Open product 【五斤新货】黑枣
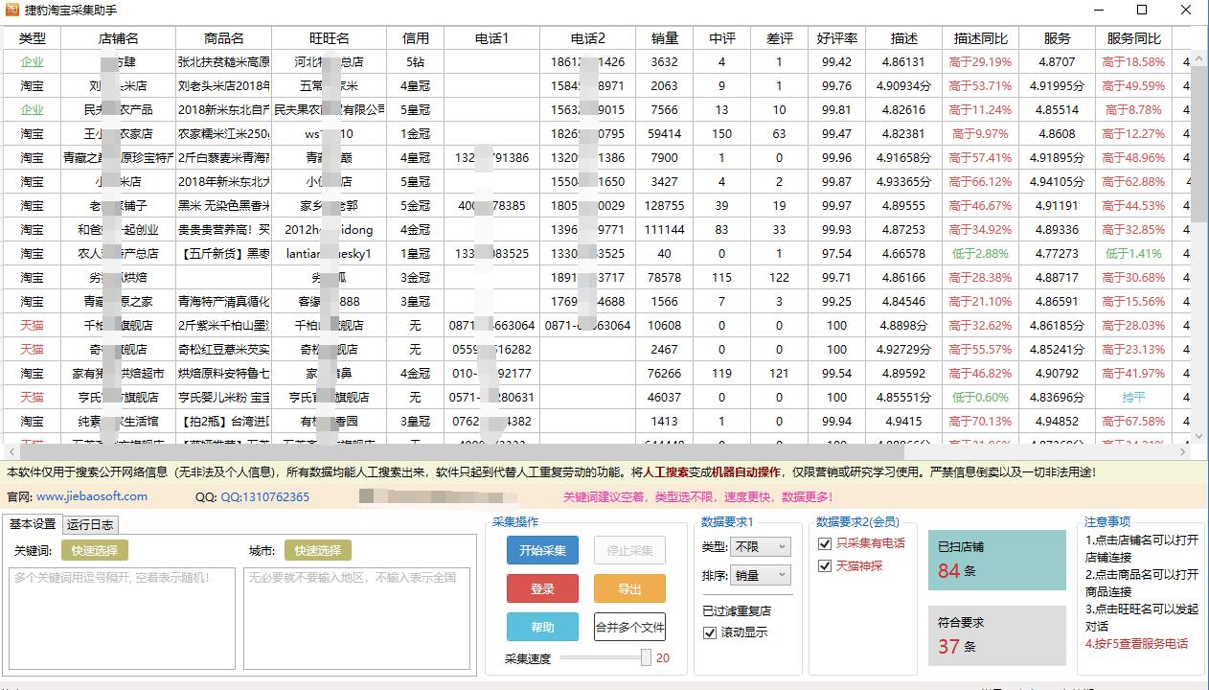Viewport: 1209px width, 690px height. (x=224, y=253)
